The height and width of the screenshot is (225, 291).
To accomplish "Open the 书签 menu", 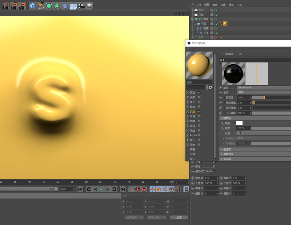I will pyautogui.click(x=240, y=5).
